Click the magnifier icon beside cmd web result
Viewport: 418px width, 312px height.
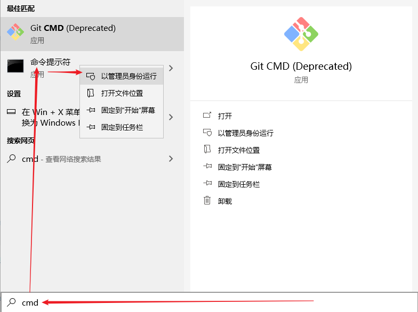point(11,159)
